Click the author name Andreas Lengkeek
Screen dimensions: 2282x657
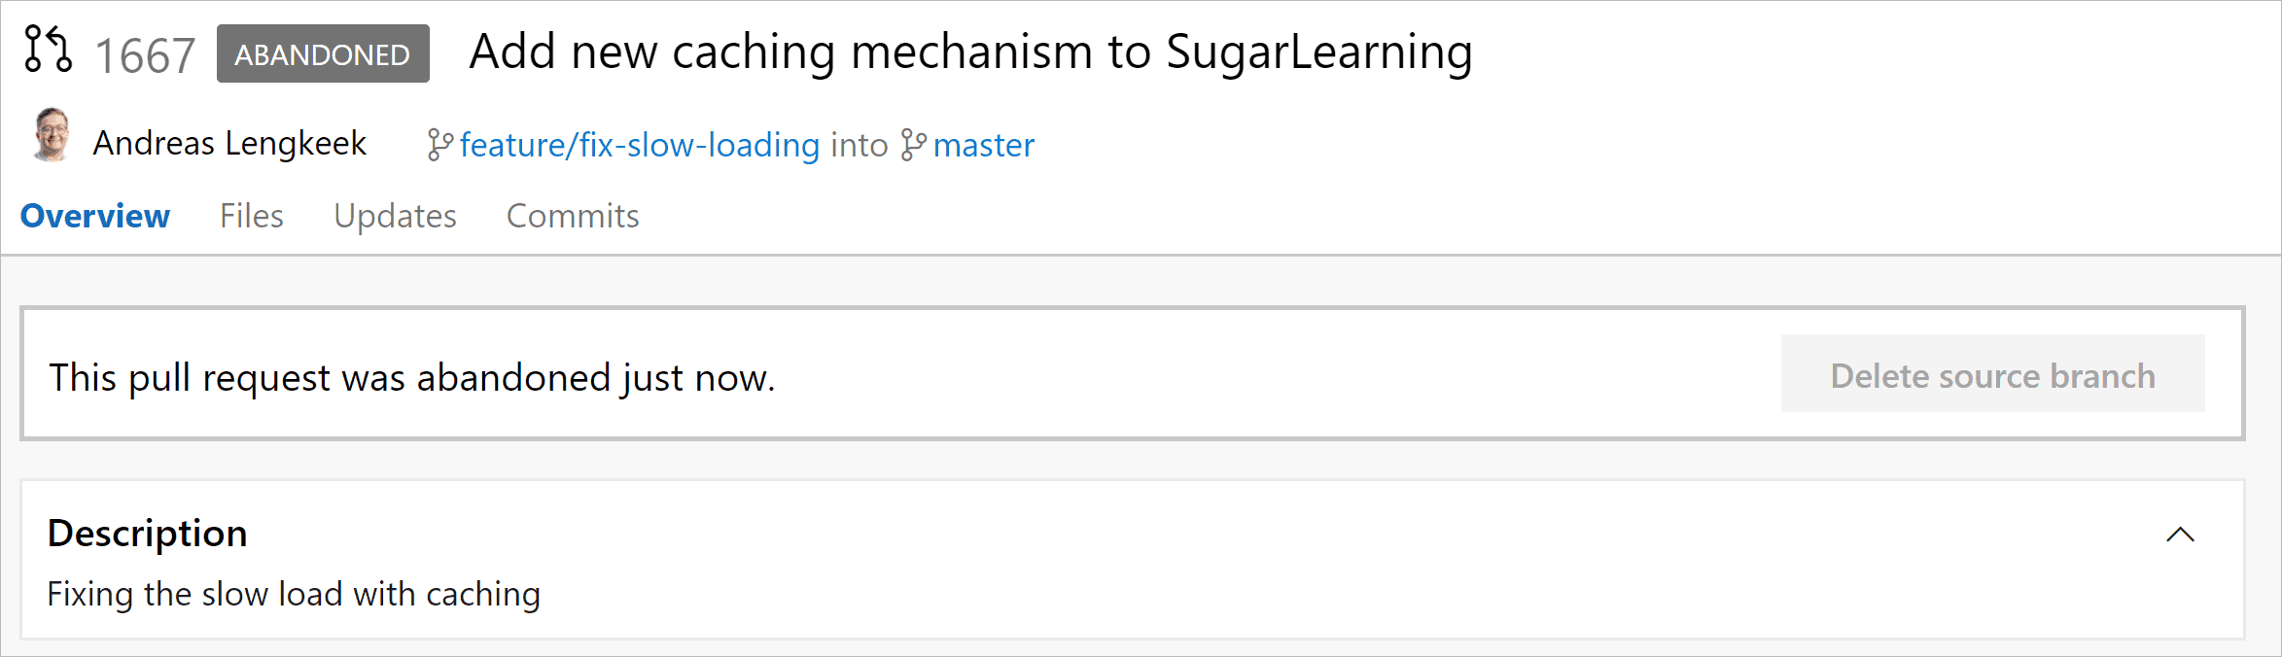229,143
